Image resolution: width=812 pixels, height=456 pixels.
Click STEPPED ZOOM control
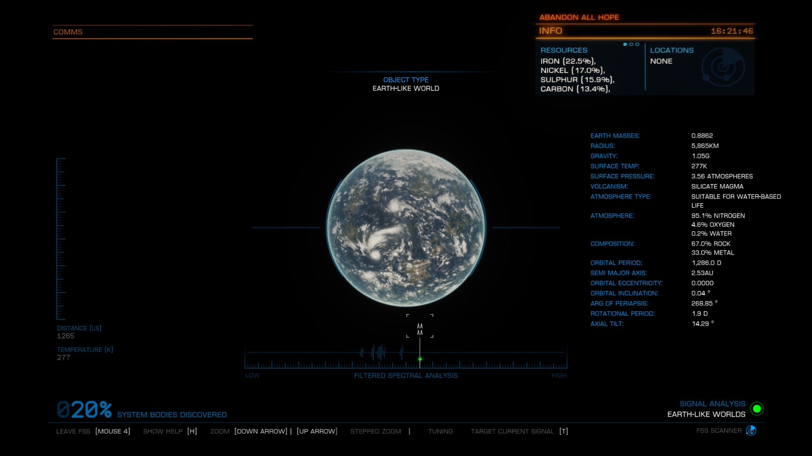(380, 431)
